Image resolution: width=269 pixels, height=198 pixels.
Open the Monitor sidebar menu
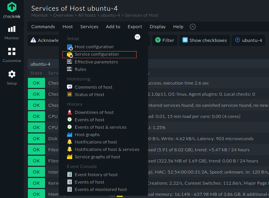point(12,33)
